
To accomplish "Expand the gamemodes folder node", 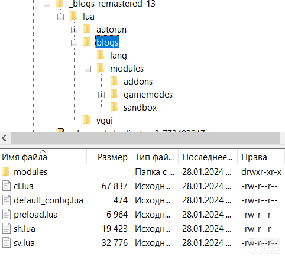I will (101, 95).
